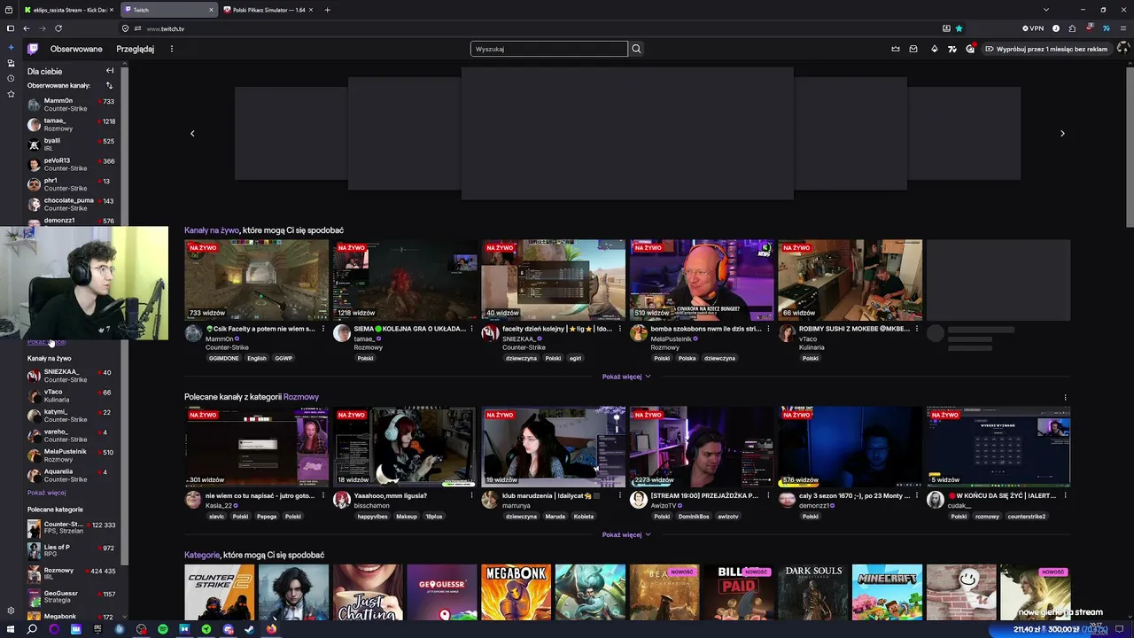Switch to the Polski Piłkarz Simulator tab

[x=269, y=10]
